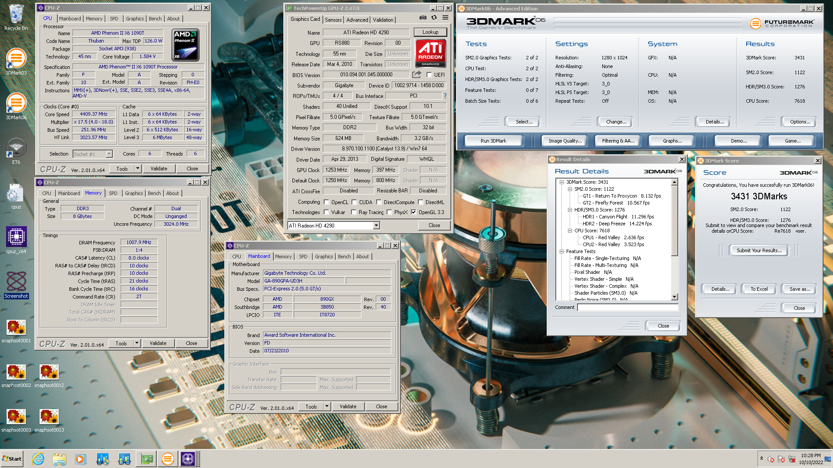The image size is (833, 468).
Task: Open the Sensors tab in GPU-Z
Action: [x=333, y=20]
